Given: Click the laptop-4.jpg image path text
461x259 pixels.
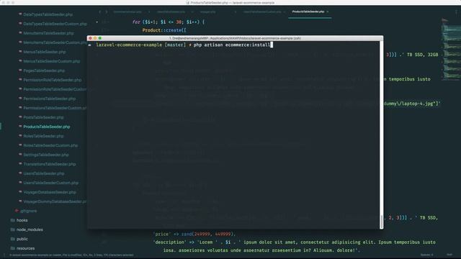Looking at the screenshot, I should (x=411, y=104).
